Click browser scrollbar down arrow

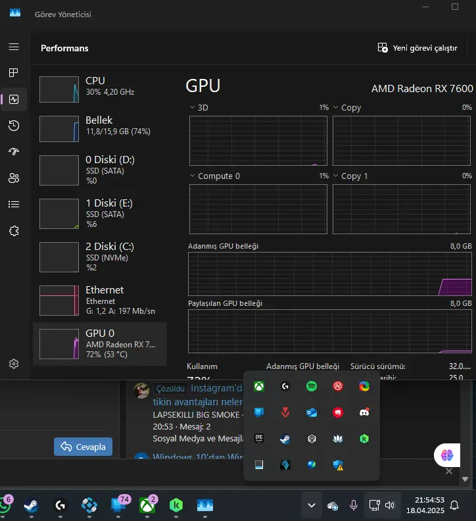click(x=465, y=479)
